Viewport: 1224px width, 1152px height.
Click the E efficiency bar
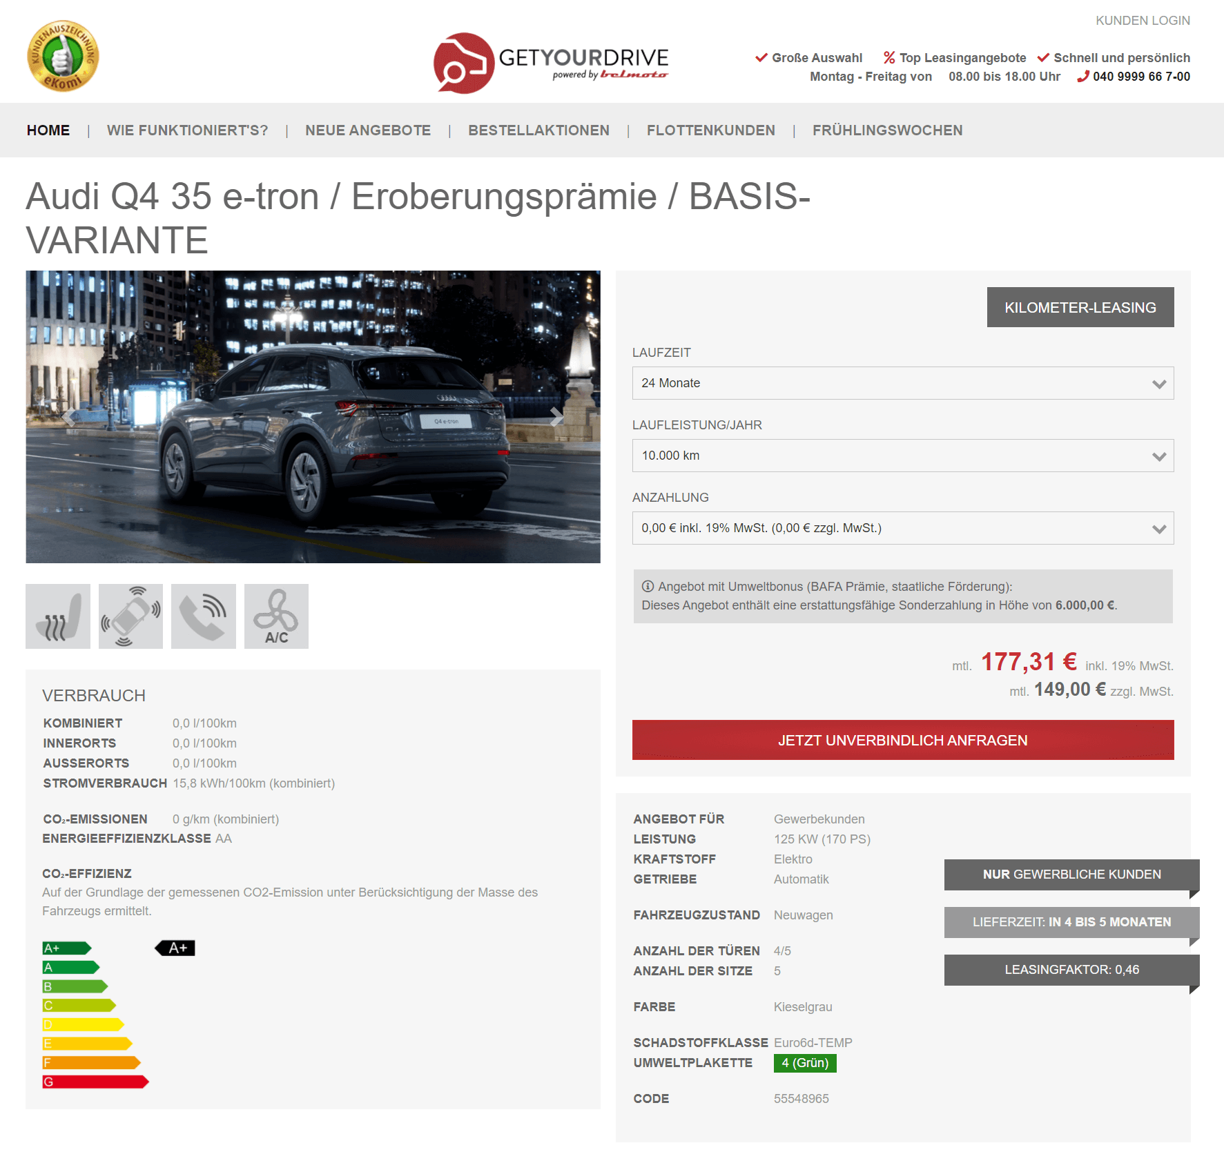pyautogui.click(x=88, y=1044)
